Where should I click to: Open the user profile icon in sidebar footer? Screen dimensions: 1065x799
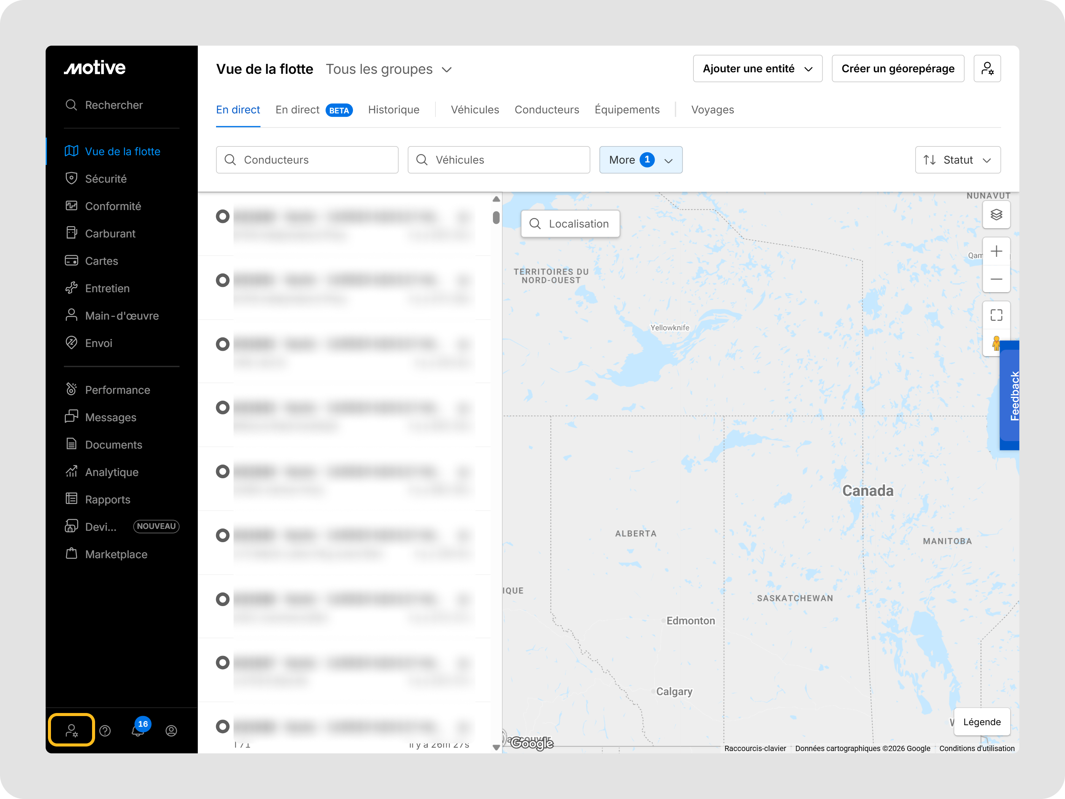[x=172, y=731]
